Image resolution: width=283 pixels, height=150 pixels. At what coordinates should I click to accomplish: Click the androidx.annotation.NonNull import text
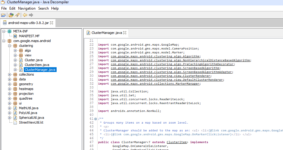tap(136, 111)
